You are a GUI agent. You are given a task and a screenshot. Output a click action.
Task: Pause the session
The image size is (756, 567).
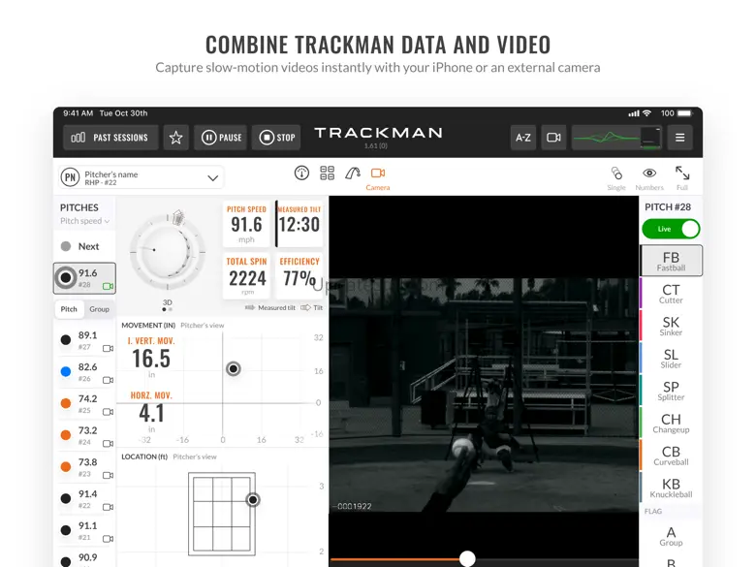point(221,138)
